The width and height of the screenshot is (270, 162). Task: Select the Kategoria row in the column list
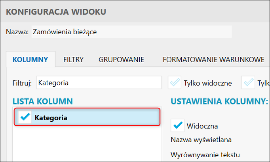pos(95,117)
